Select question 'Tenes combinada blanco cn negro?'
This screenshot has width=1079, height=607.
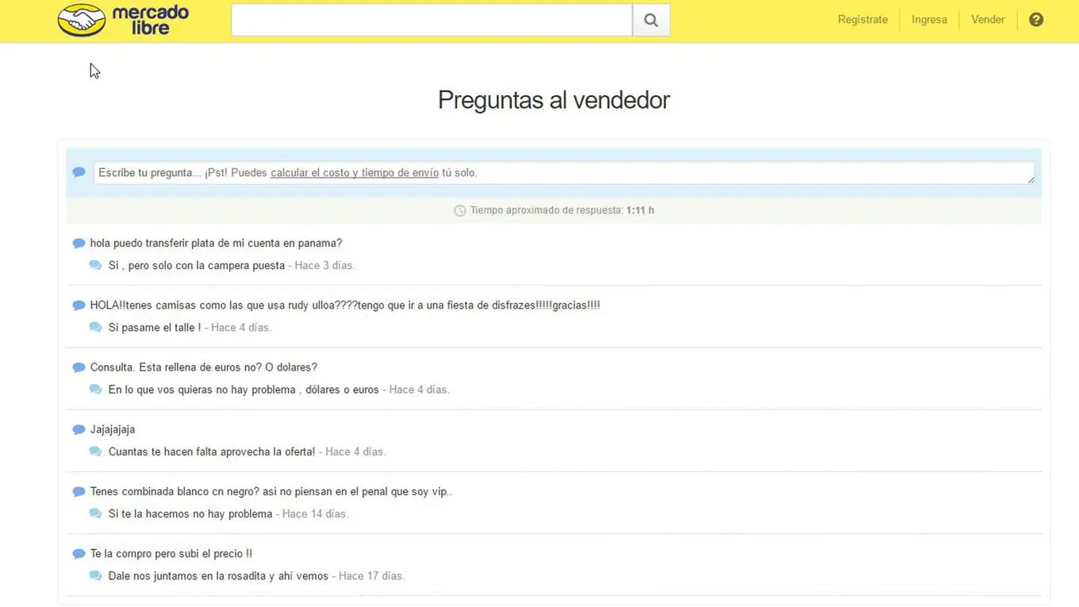point(271,492)
